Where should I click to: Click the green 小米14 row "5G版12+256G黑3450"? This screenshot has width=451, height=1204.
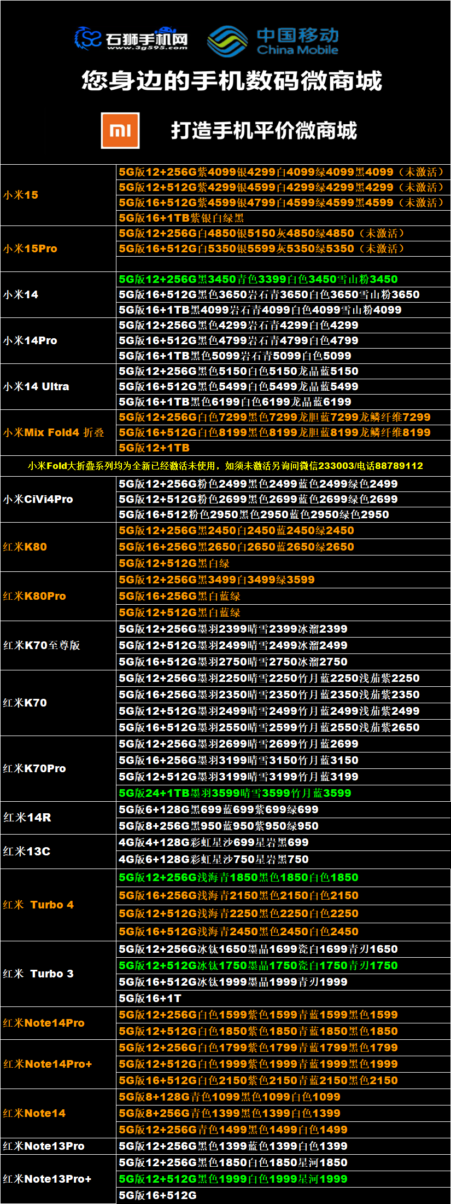point(283,279)
